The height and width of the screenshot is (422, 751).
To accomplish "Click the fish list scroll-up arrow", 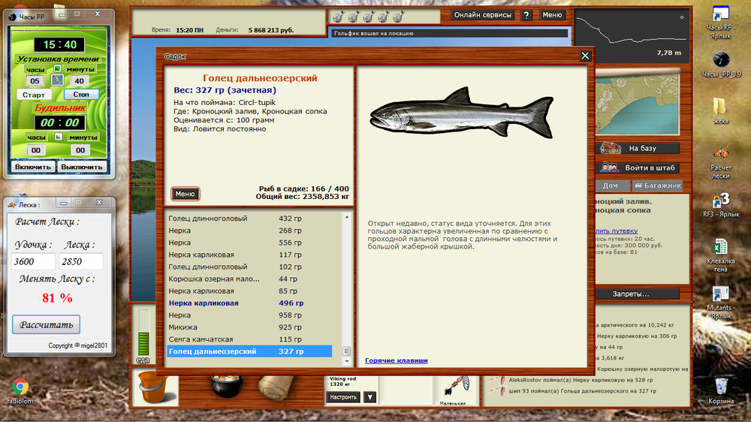I will tap(347, 218).
